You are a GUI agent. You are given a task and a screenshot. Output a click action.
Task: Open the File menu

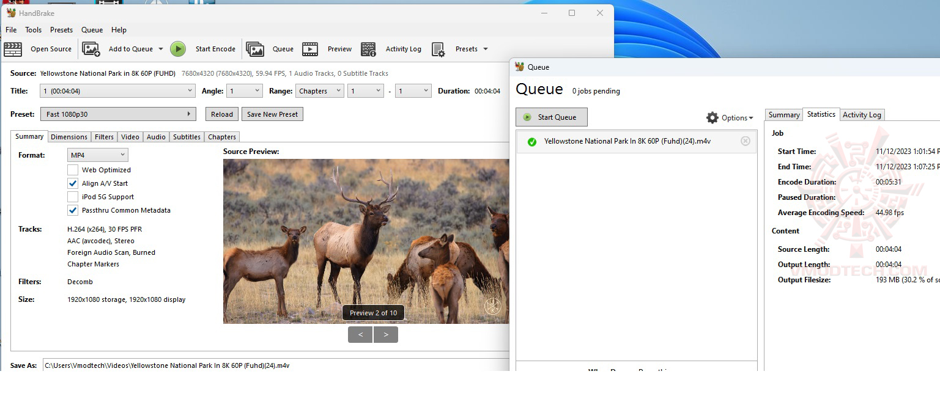(11, 30)
